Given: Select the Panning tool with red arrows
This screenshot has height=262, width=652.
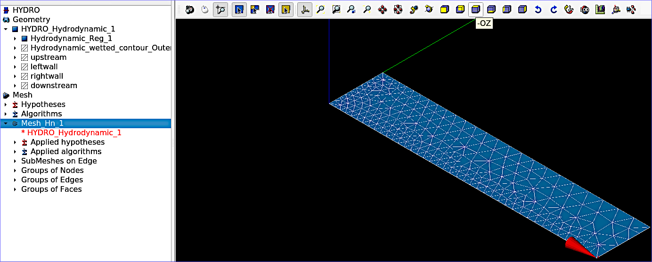Looking at the screenshot, I should (x=383, y=9).
